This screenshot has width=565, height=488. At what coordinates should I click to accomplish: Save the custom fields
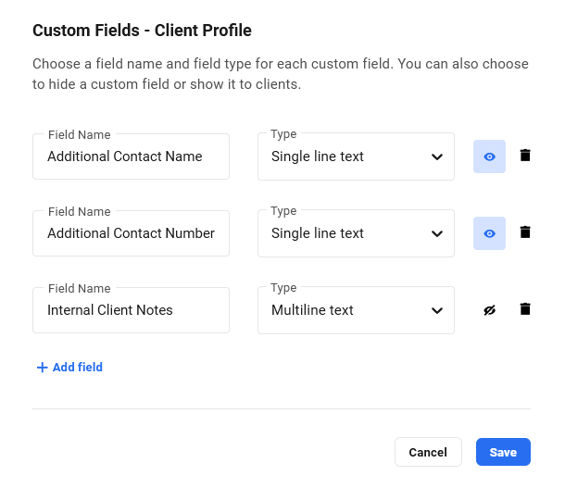tap(503, 452)
